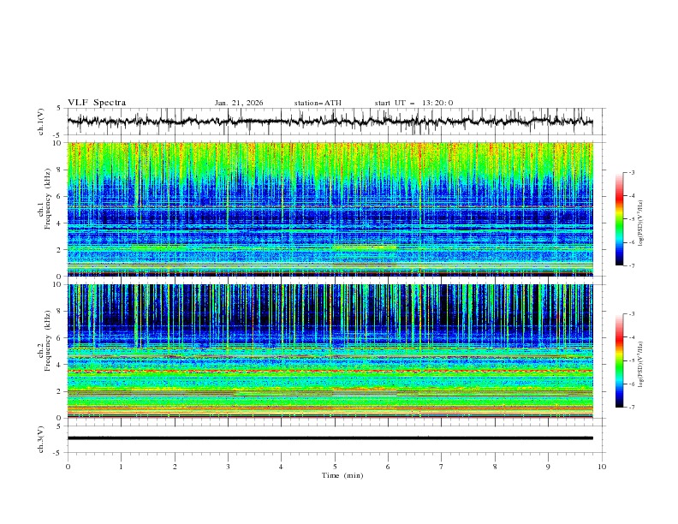The height and width of the screenshot is (524, 678).
Task: Click the '-3' tick on ch.1 colorbar
Action: tap(631, 172)
